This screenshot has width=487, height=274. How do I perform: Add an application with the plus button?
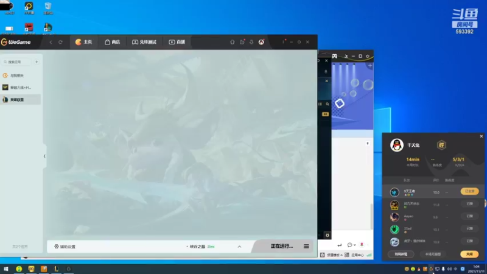tap(37, 62)
